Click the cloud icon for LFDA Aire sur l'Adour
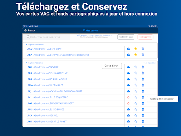The height and width of the screenshot is (136, 181). point(128,79)
